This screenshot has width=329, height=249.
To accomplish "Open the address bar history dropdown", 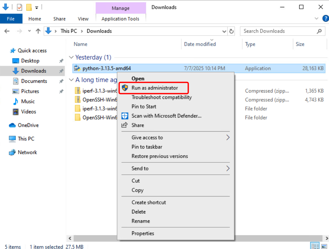I will [224, 31].
